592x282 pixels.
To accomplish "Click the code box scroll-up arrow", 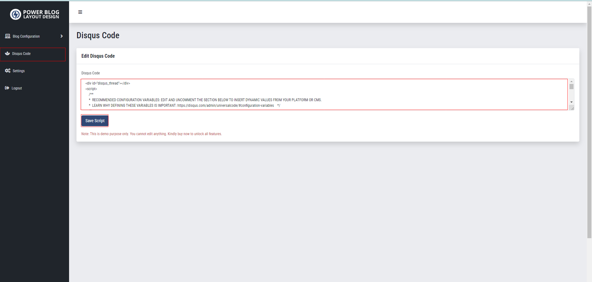I will (571, 81).
